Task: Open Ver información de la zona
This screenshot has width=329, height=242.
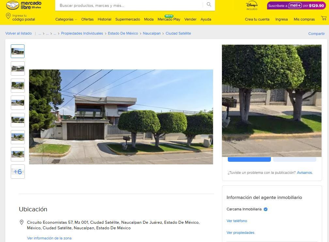Action: pyautogui.click(x=49, y=238)
